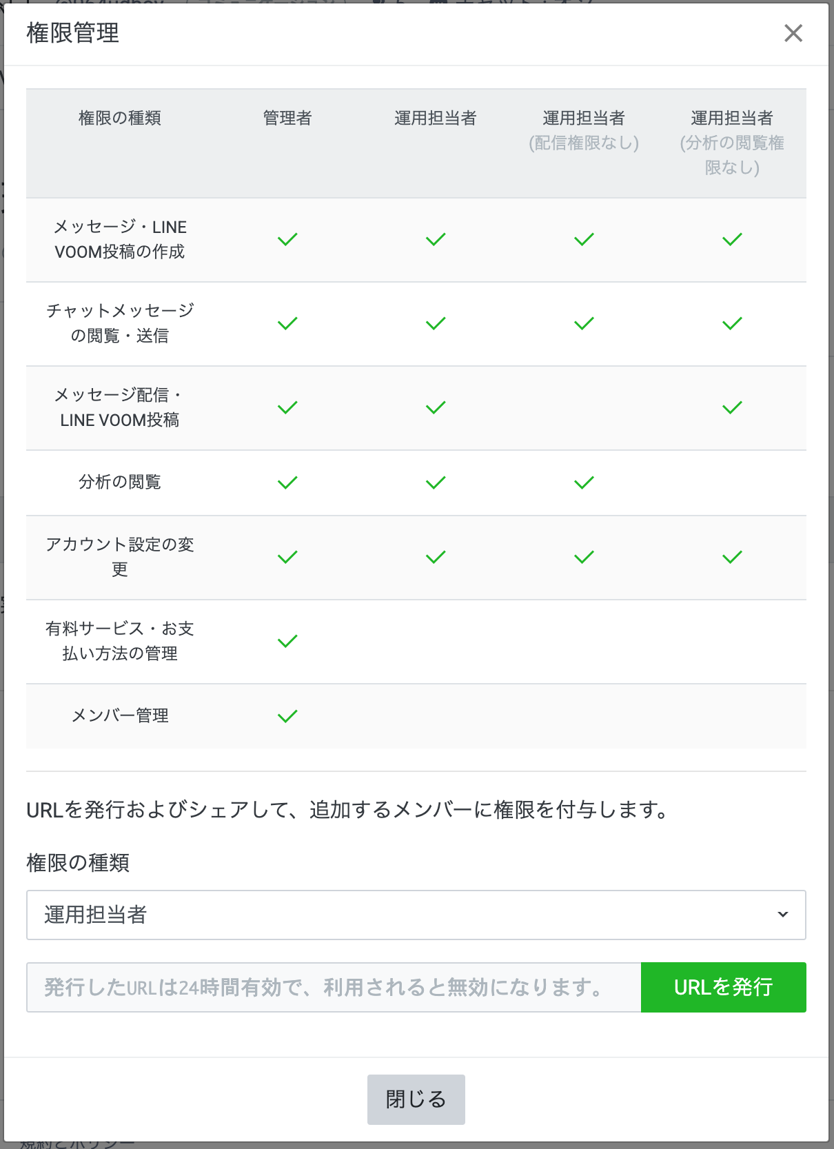Click the 管理者 column header
Viewport: 834px width, 1149px height.
pos(287,119)
